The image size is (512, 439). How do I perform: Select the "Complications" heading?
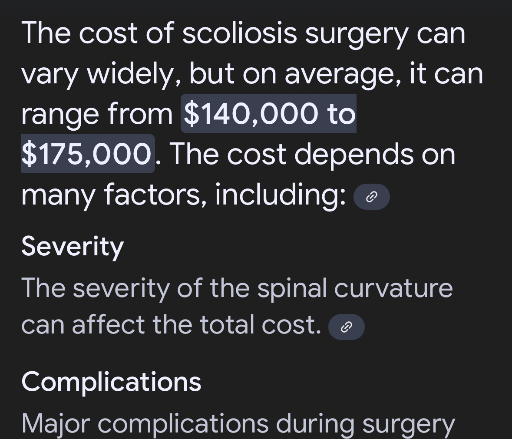point(111,382)
